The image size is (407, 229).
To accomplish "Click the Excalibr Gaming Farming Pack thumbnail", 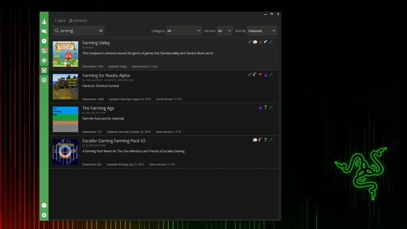I will (x=66, y=152).
